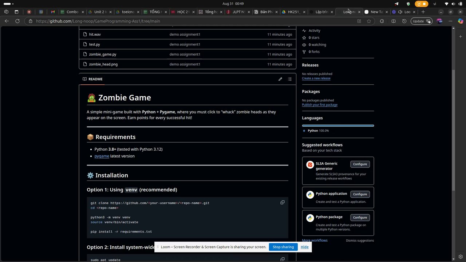Configure the SLSA Generic generator workflow
The image size is (466, 262).
tap(360, 164)
